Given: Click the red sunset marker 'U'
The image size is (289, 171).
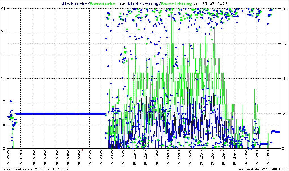Looking at the screenshot, I should pos(221,150).
